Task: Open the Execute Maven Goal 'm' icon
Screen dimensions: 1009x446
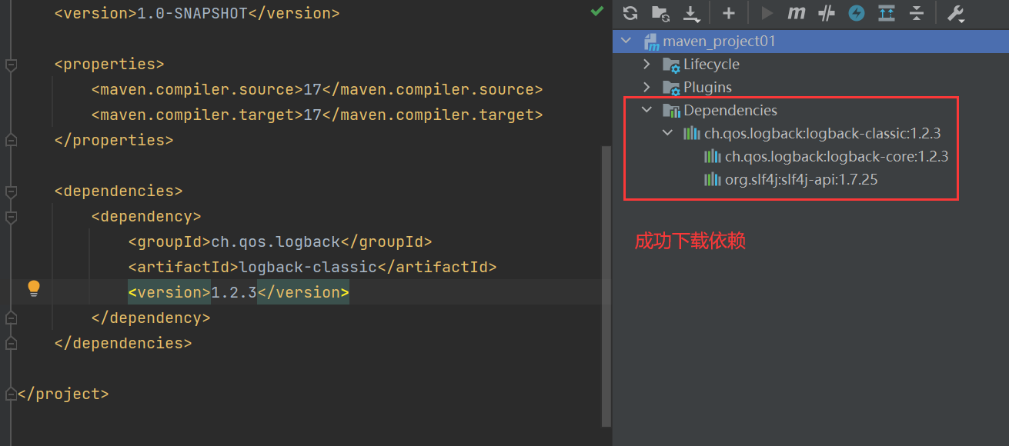Action: tap(797, 13)
